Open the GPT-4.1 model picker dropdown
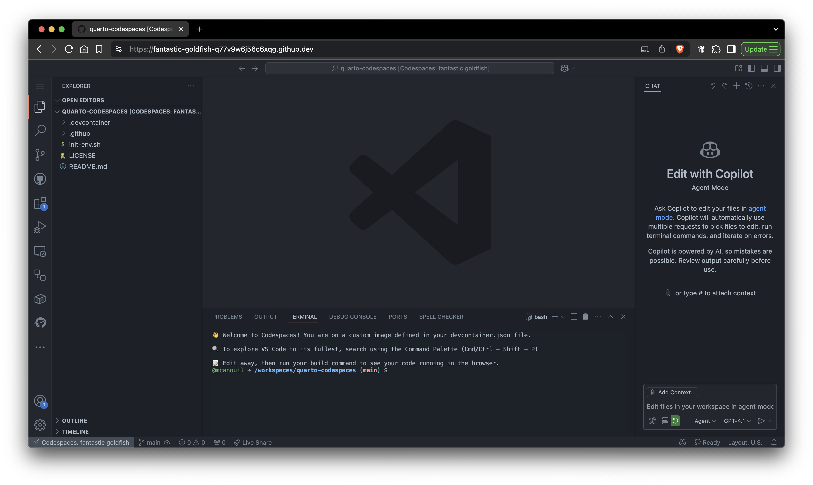The image size is (813, 485). [x=737, y=421]
